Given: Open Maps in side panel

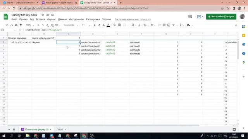Looking at the screenshot, I should tap(244, 63).
